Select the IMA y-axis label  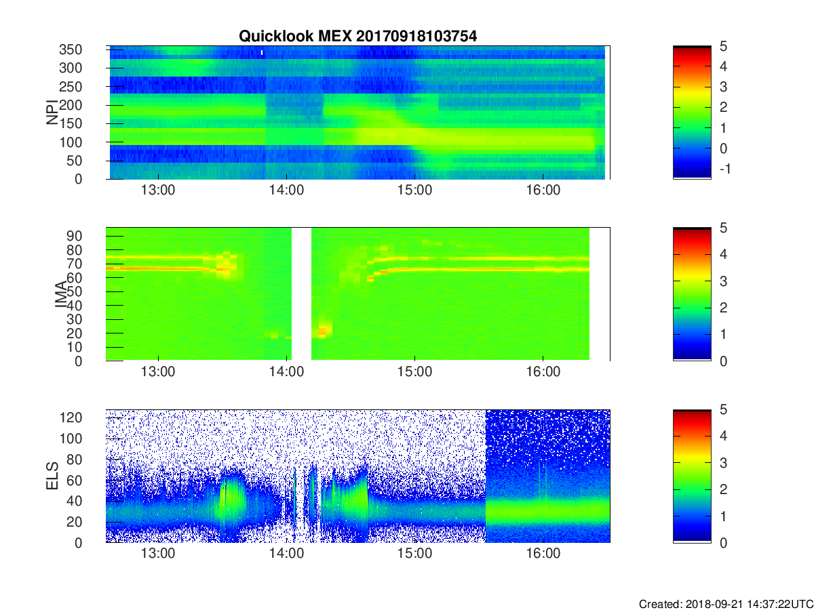click(x=61, y=294)
